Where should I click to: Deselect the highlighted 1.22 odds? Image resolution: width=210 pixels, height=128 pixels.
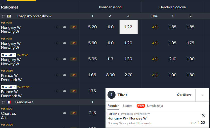coord(129,27)
